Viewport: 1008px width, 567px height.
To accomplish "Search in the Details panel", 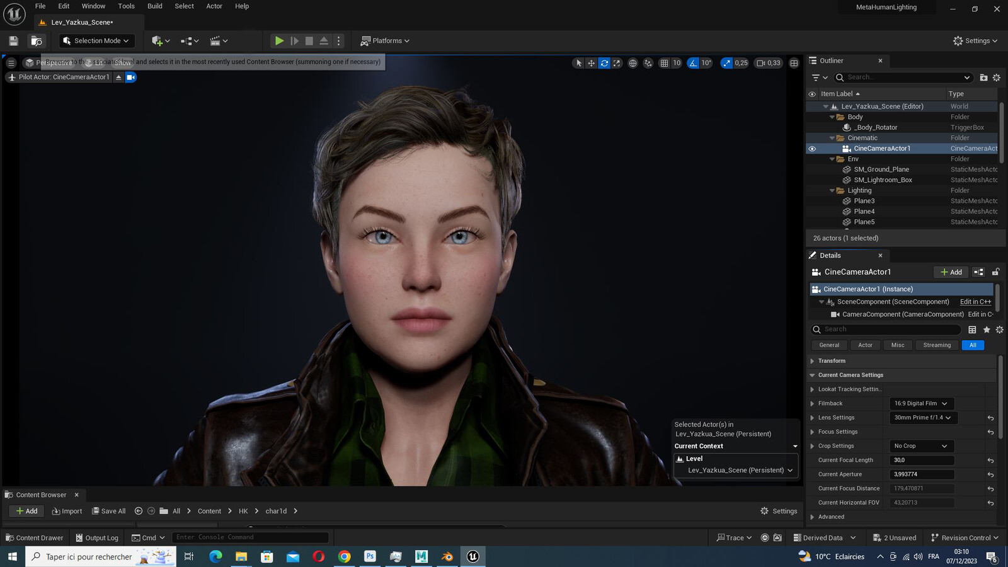I will 886,329.
